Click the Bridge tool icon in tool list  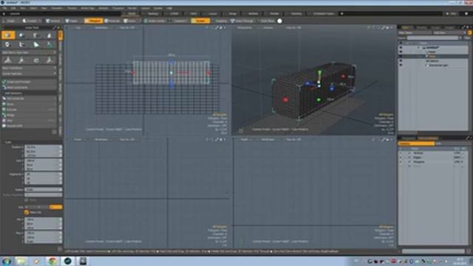pos(4,115)
